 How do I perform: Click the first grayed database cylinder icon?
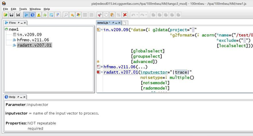click(x=153, y=15)
